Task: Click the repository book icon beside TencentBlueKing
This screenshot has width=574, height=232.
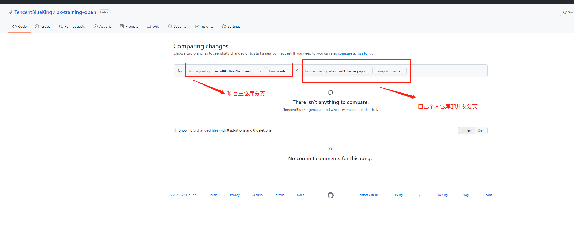Action: (10, 12)
